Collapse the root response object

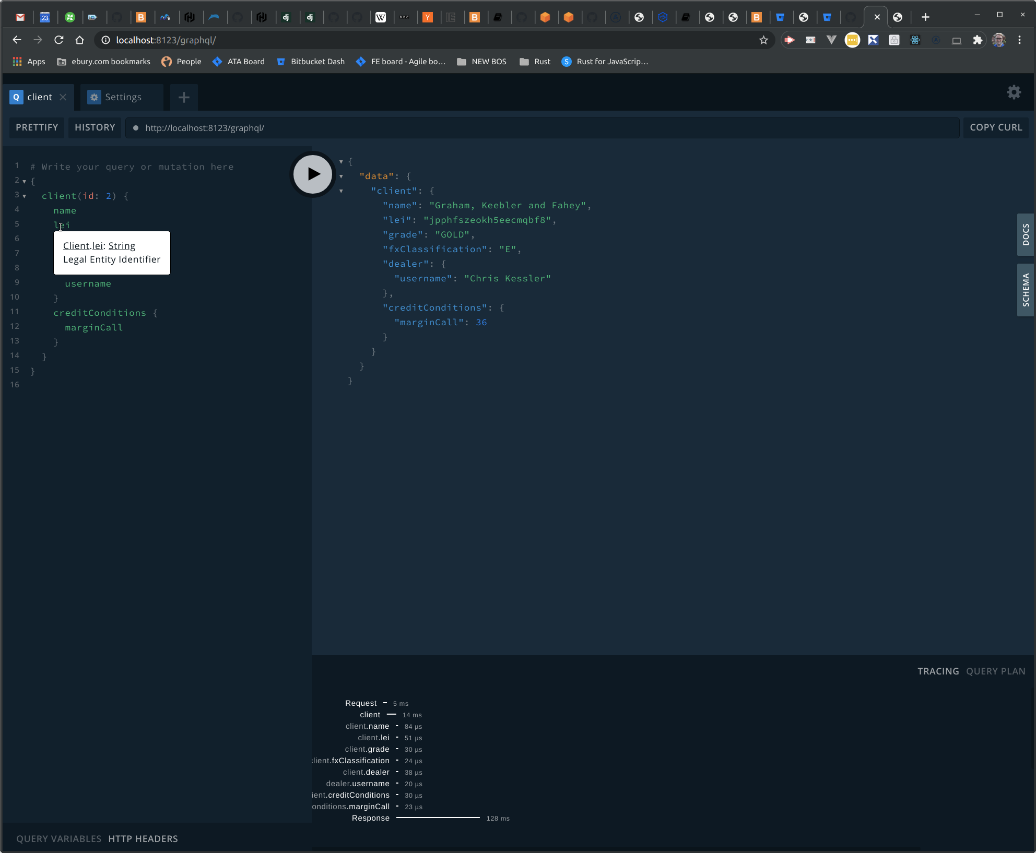click(x=341, y=162)
